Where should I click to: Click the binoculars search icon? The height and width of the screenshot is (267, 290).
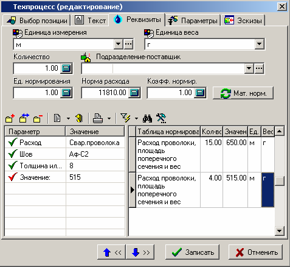click(147, 118)
